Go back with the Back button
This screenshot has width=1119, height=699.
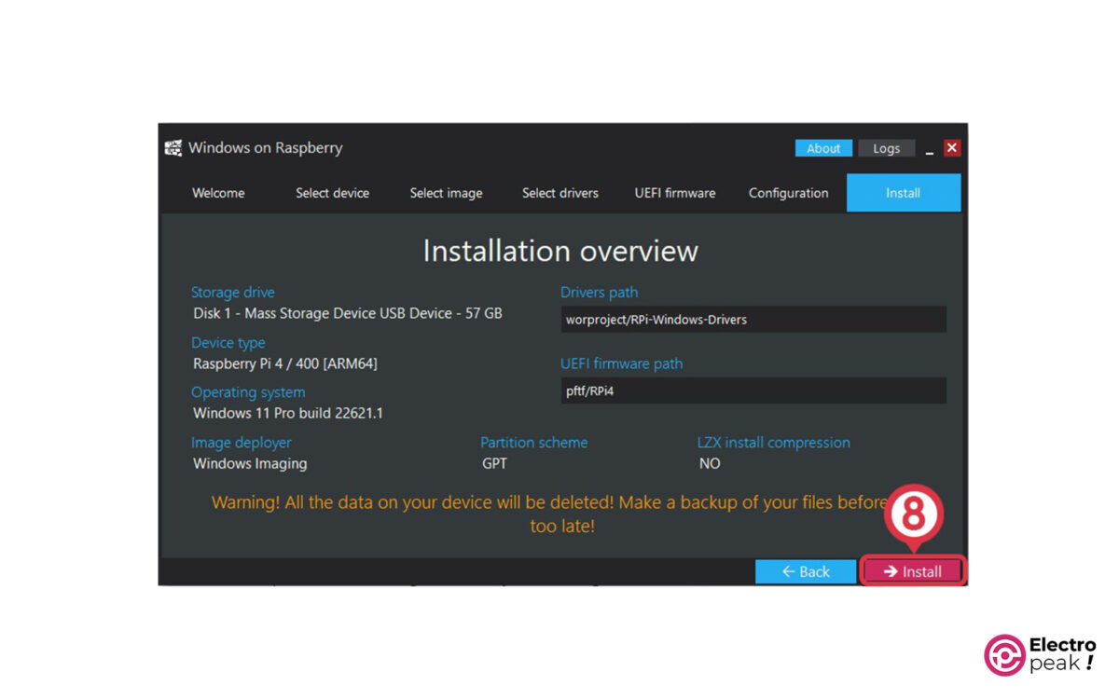point(806,571)
